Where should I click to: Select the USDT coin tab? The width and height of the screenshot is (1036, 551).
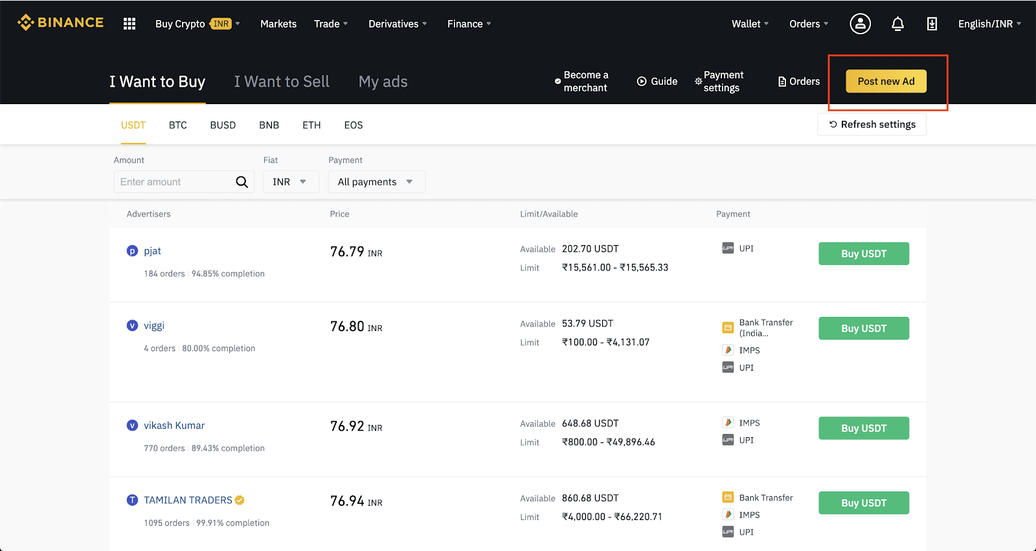point(133,125)
